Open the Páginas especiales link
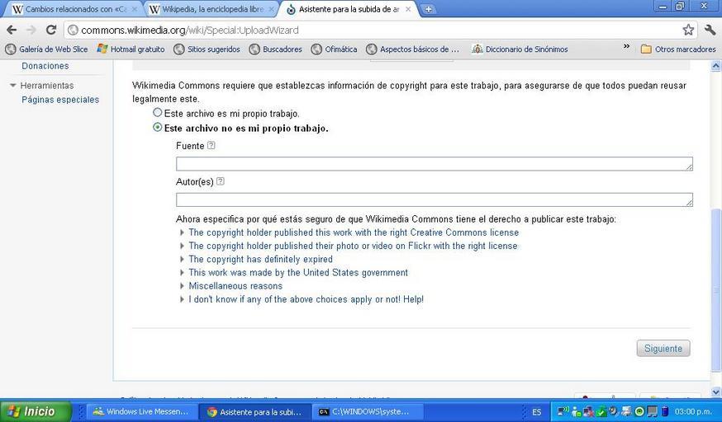 tap(60, 100)
